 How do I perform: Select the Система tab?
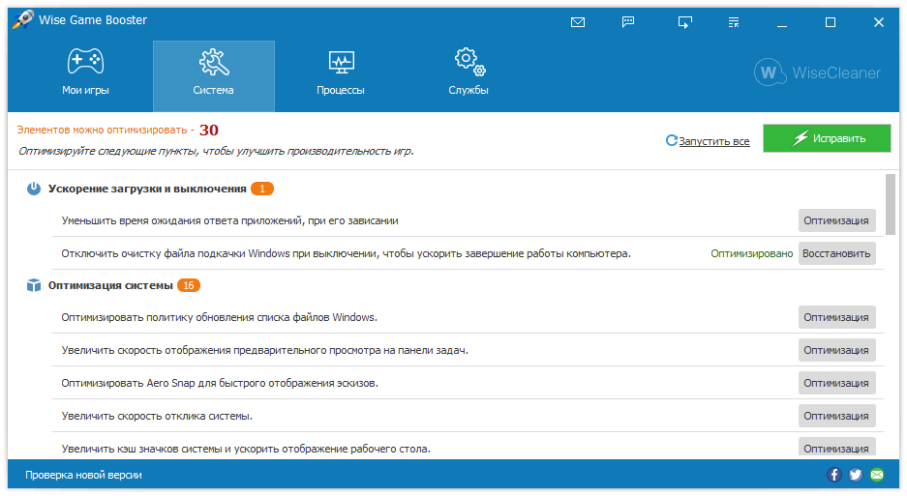(214, 75)
